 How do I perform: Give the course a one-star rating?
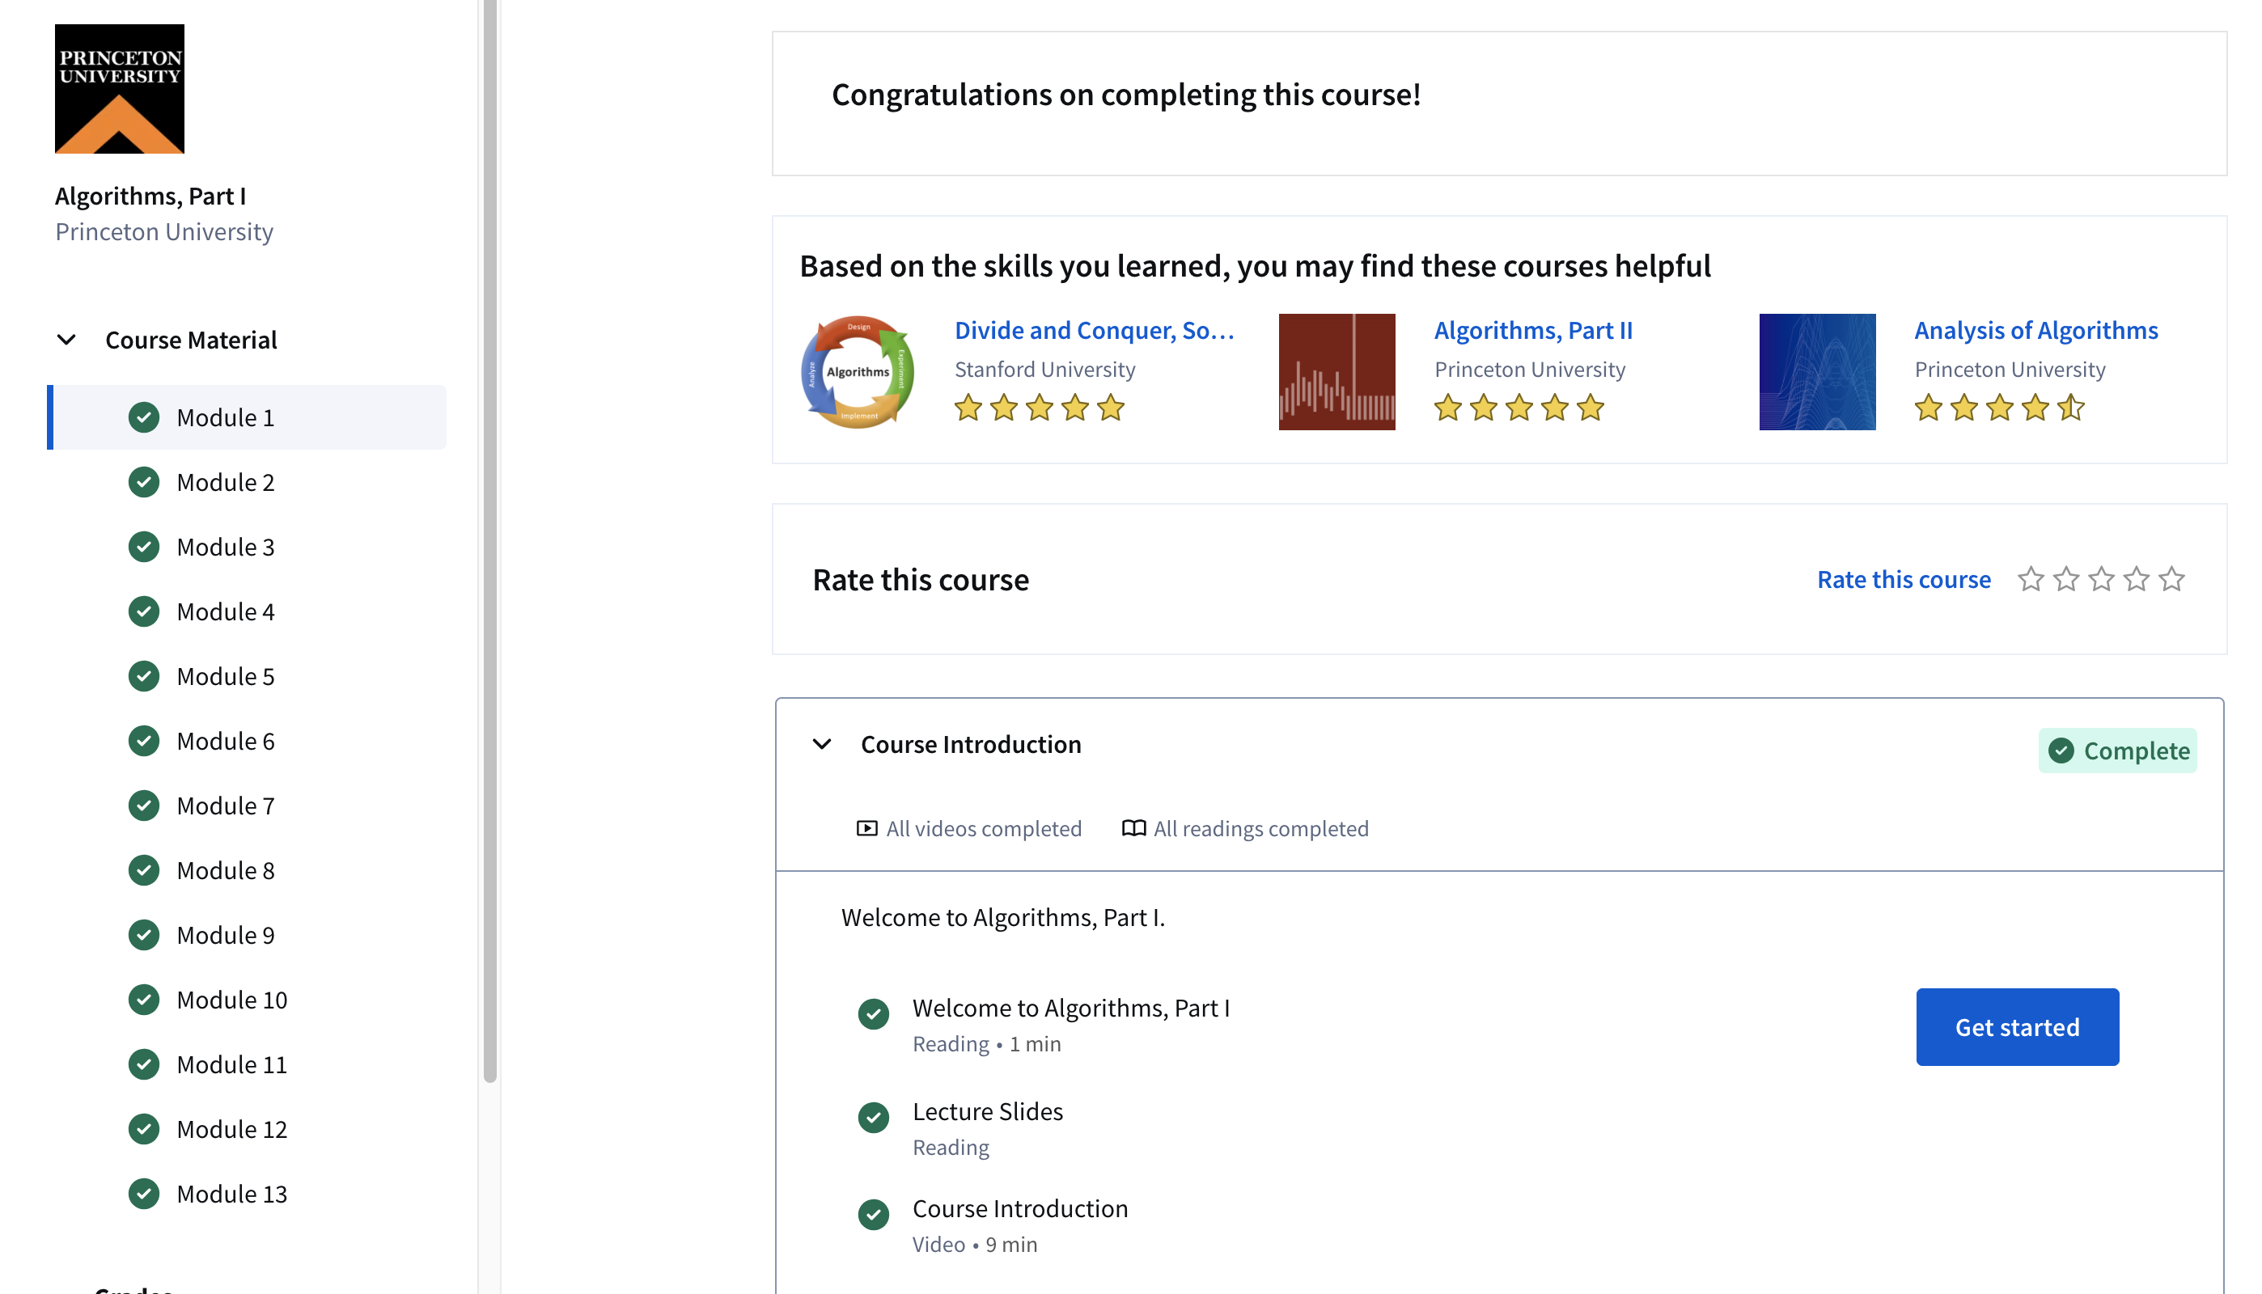(2030, 579)
